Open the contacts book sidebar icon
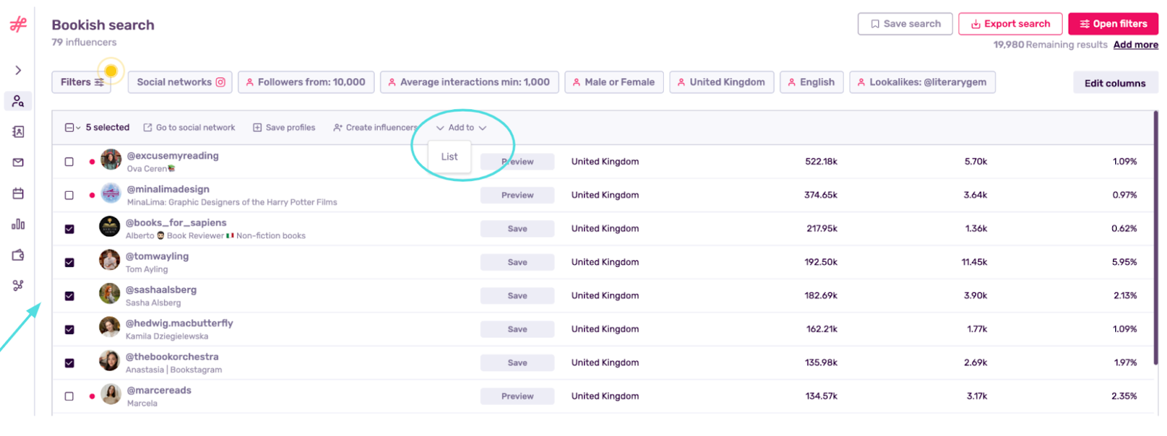Image resolution: width=1167 pixels, height=436 pixels. 18,132
